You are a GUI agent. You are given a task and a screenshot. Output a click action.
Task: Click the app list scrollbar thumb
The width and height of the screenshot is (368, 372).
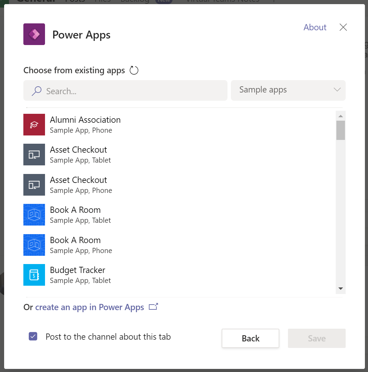click(x=341, y=130)
